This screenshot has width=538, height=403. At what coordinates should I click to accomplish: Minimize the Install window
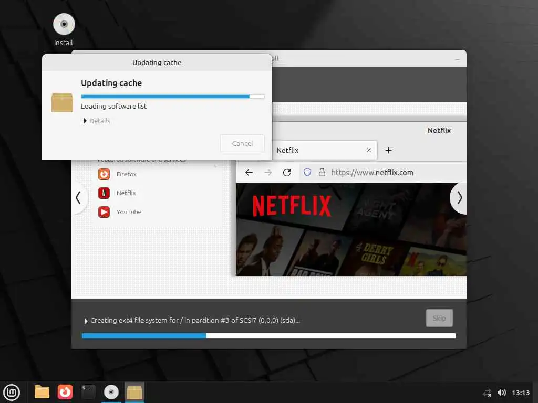point(457,59)
